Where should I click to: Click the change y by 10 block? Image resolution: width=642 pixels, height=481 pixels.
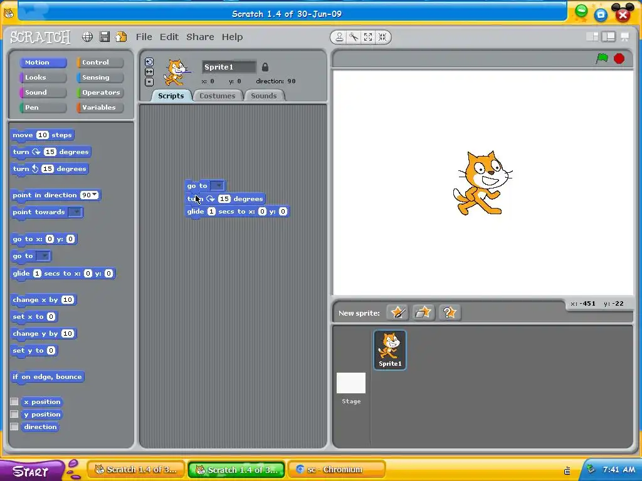43,333
